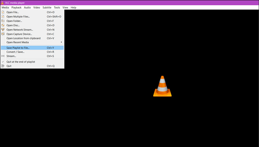This screenshot has height=147, width=259.
Task: Open the Video menu
Action: coord(36,8)
